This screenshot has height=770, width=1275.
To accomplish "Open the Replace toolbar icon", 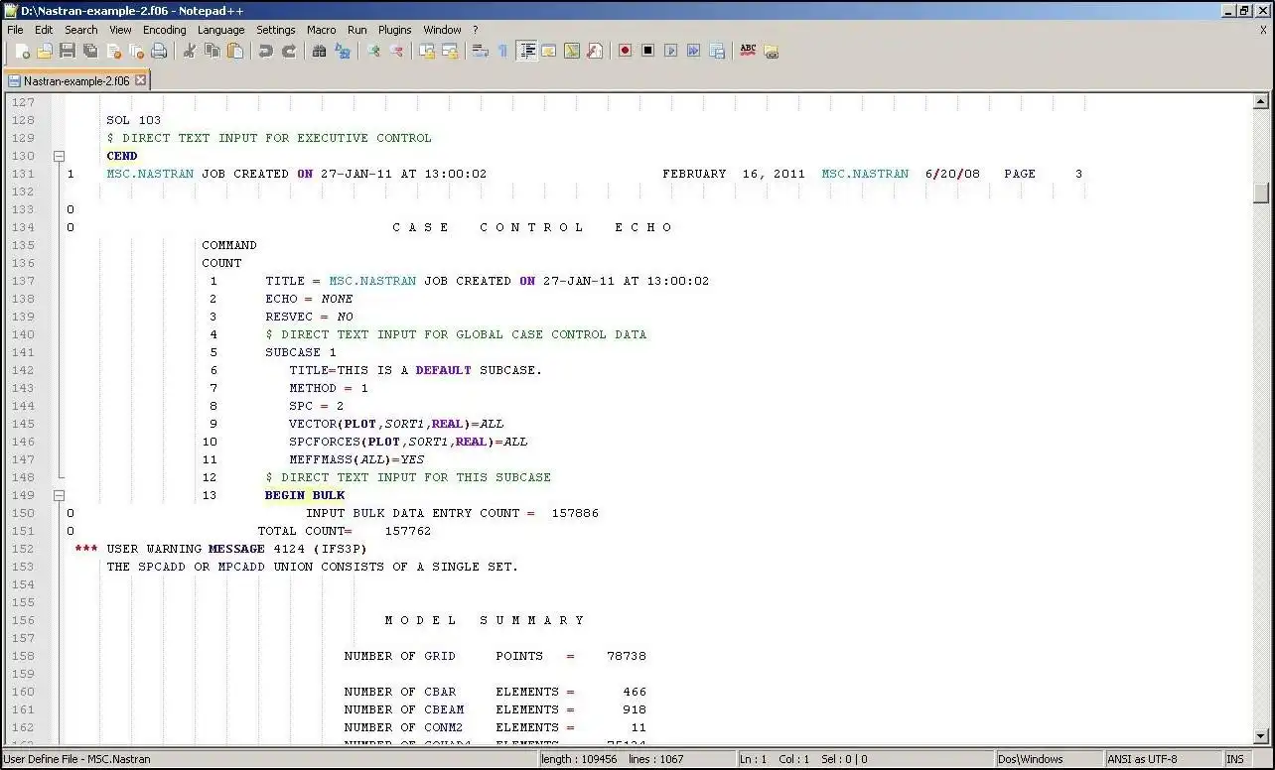I will (x=342, y=51).
